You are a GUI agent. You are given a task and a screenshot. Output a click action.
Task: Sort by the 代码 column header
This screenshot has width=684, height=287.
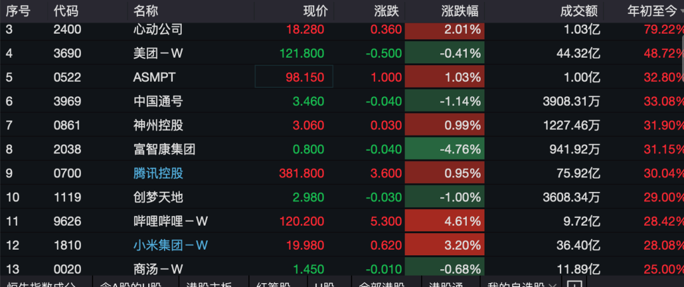point(66,11)
